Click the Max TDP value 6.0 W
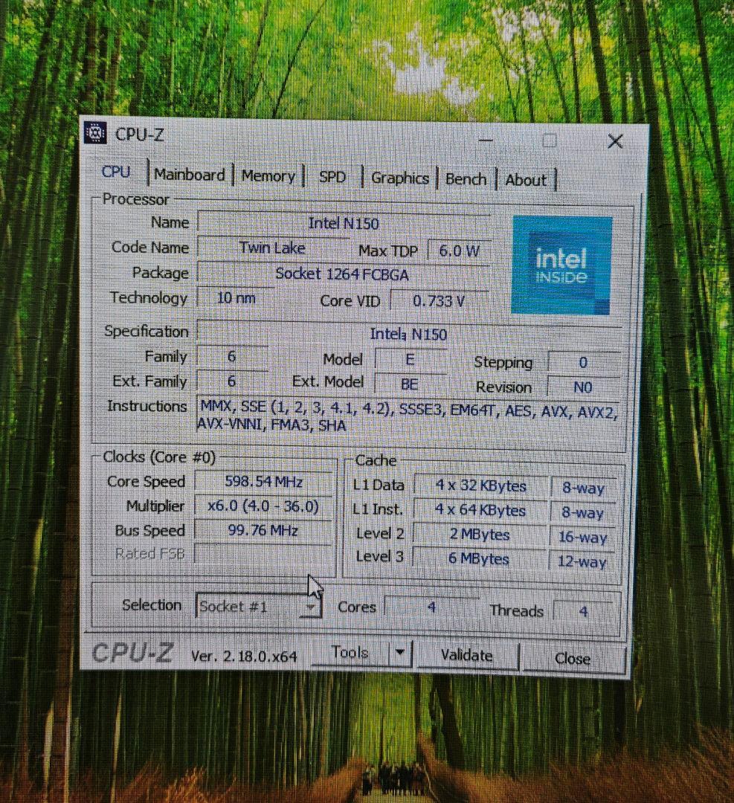The height and width of the screenshot is (803, 734). pyautogui.click(x=459, y=251)
